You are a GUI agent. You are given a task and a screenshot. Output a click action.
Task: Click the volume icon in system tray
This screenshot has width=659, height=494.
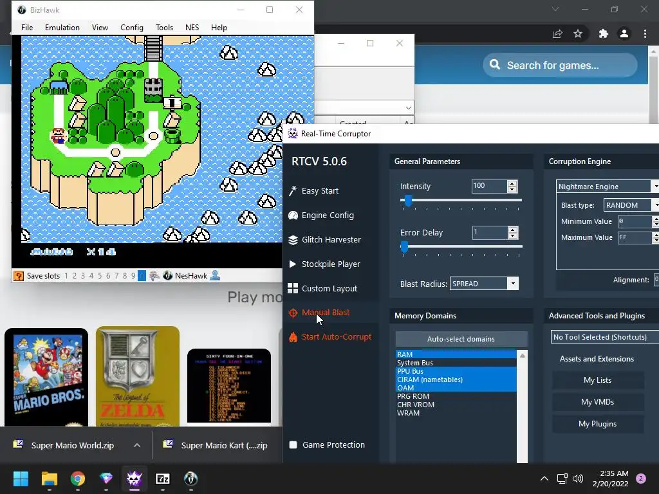pos(578,479)
